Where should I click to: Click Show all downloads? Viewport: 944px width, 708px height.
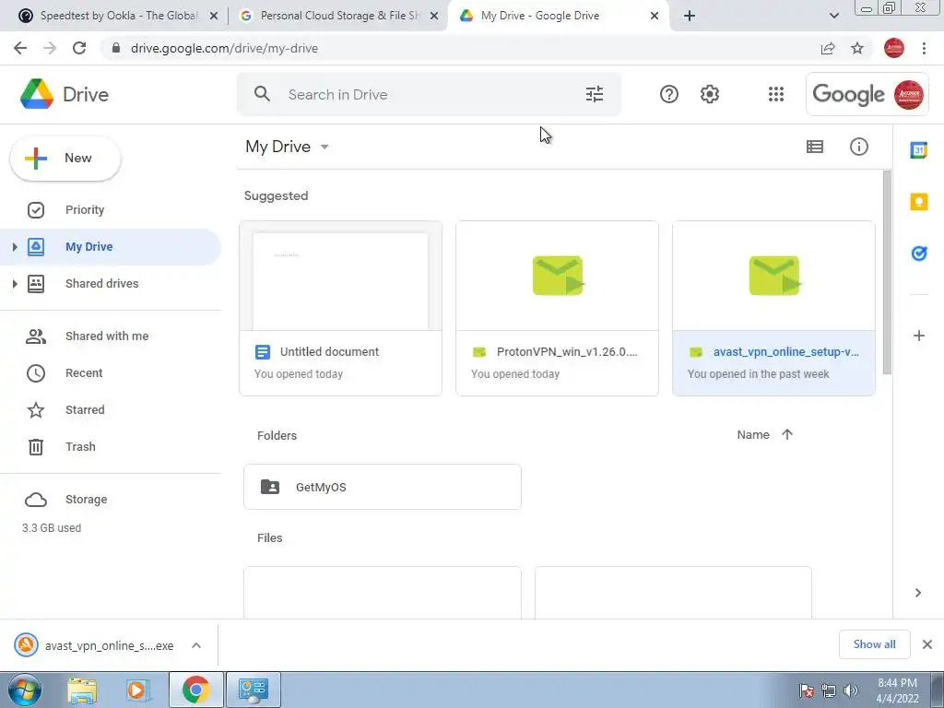(874, 644)
